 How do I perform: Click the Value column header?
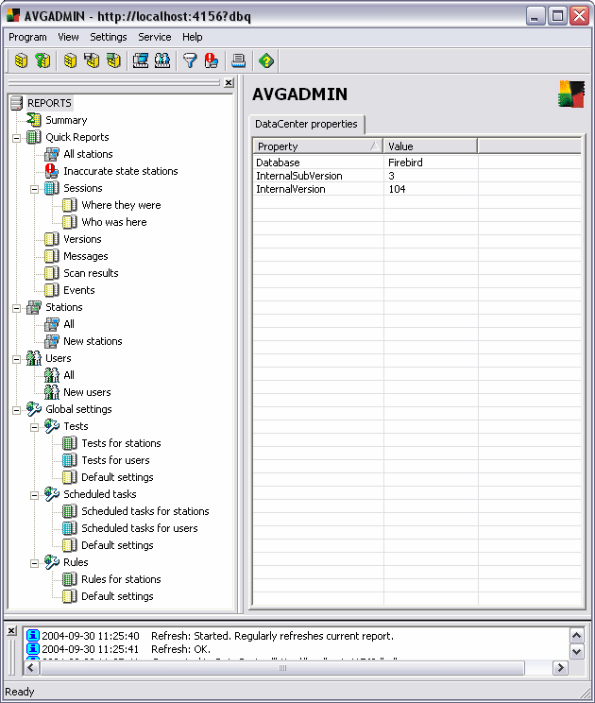(430, 146)
